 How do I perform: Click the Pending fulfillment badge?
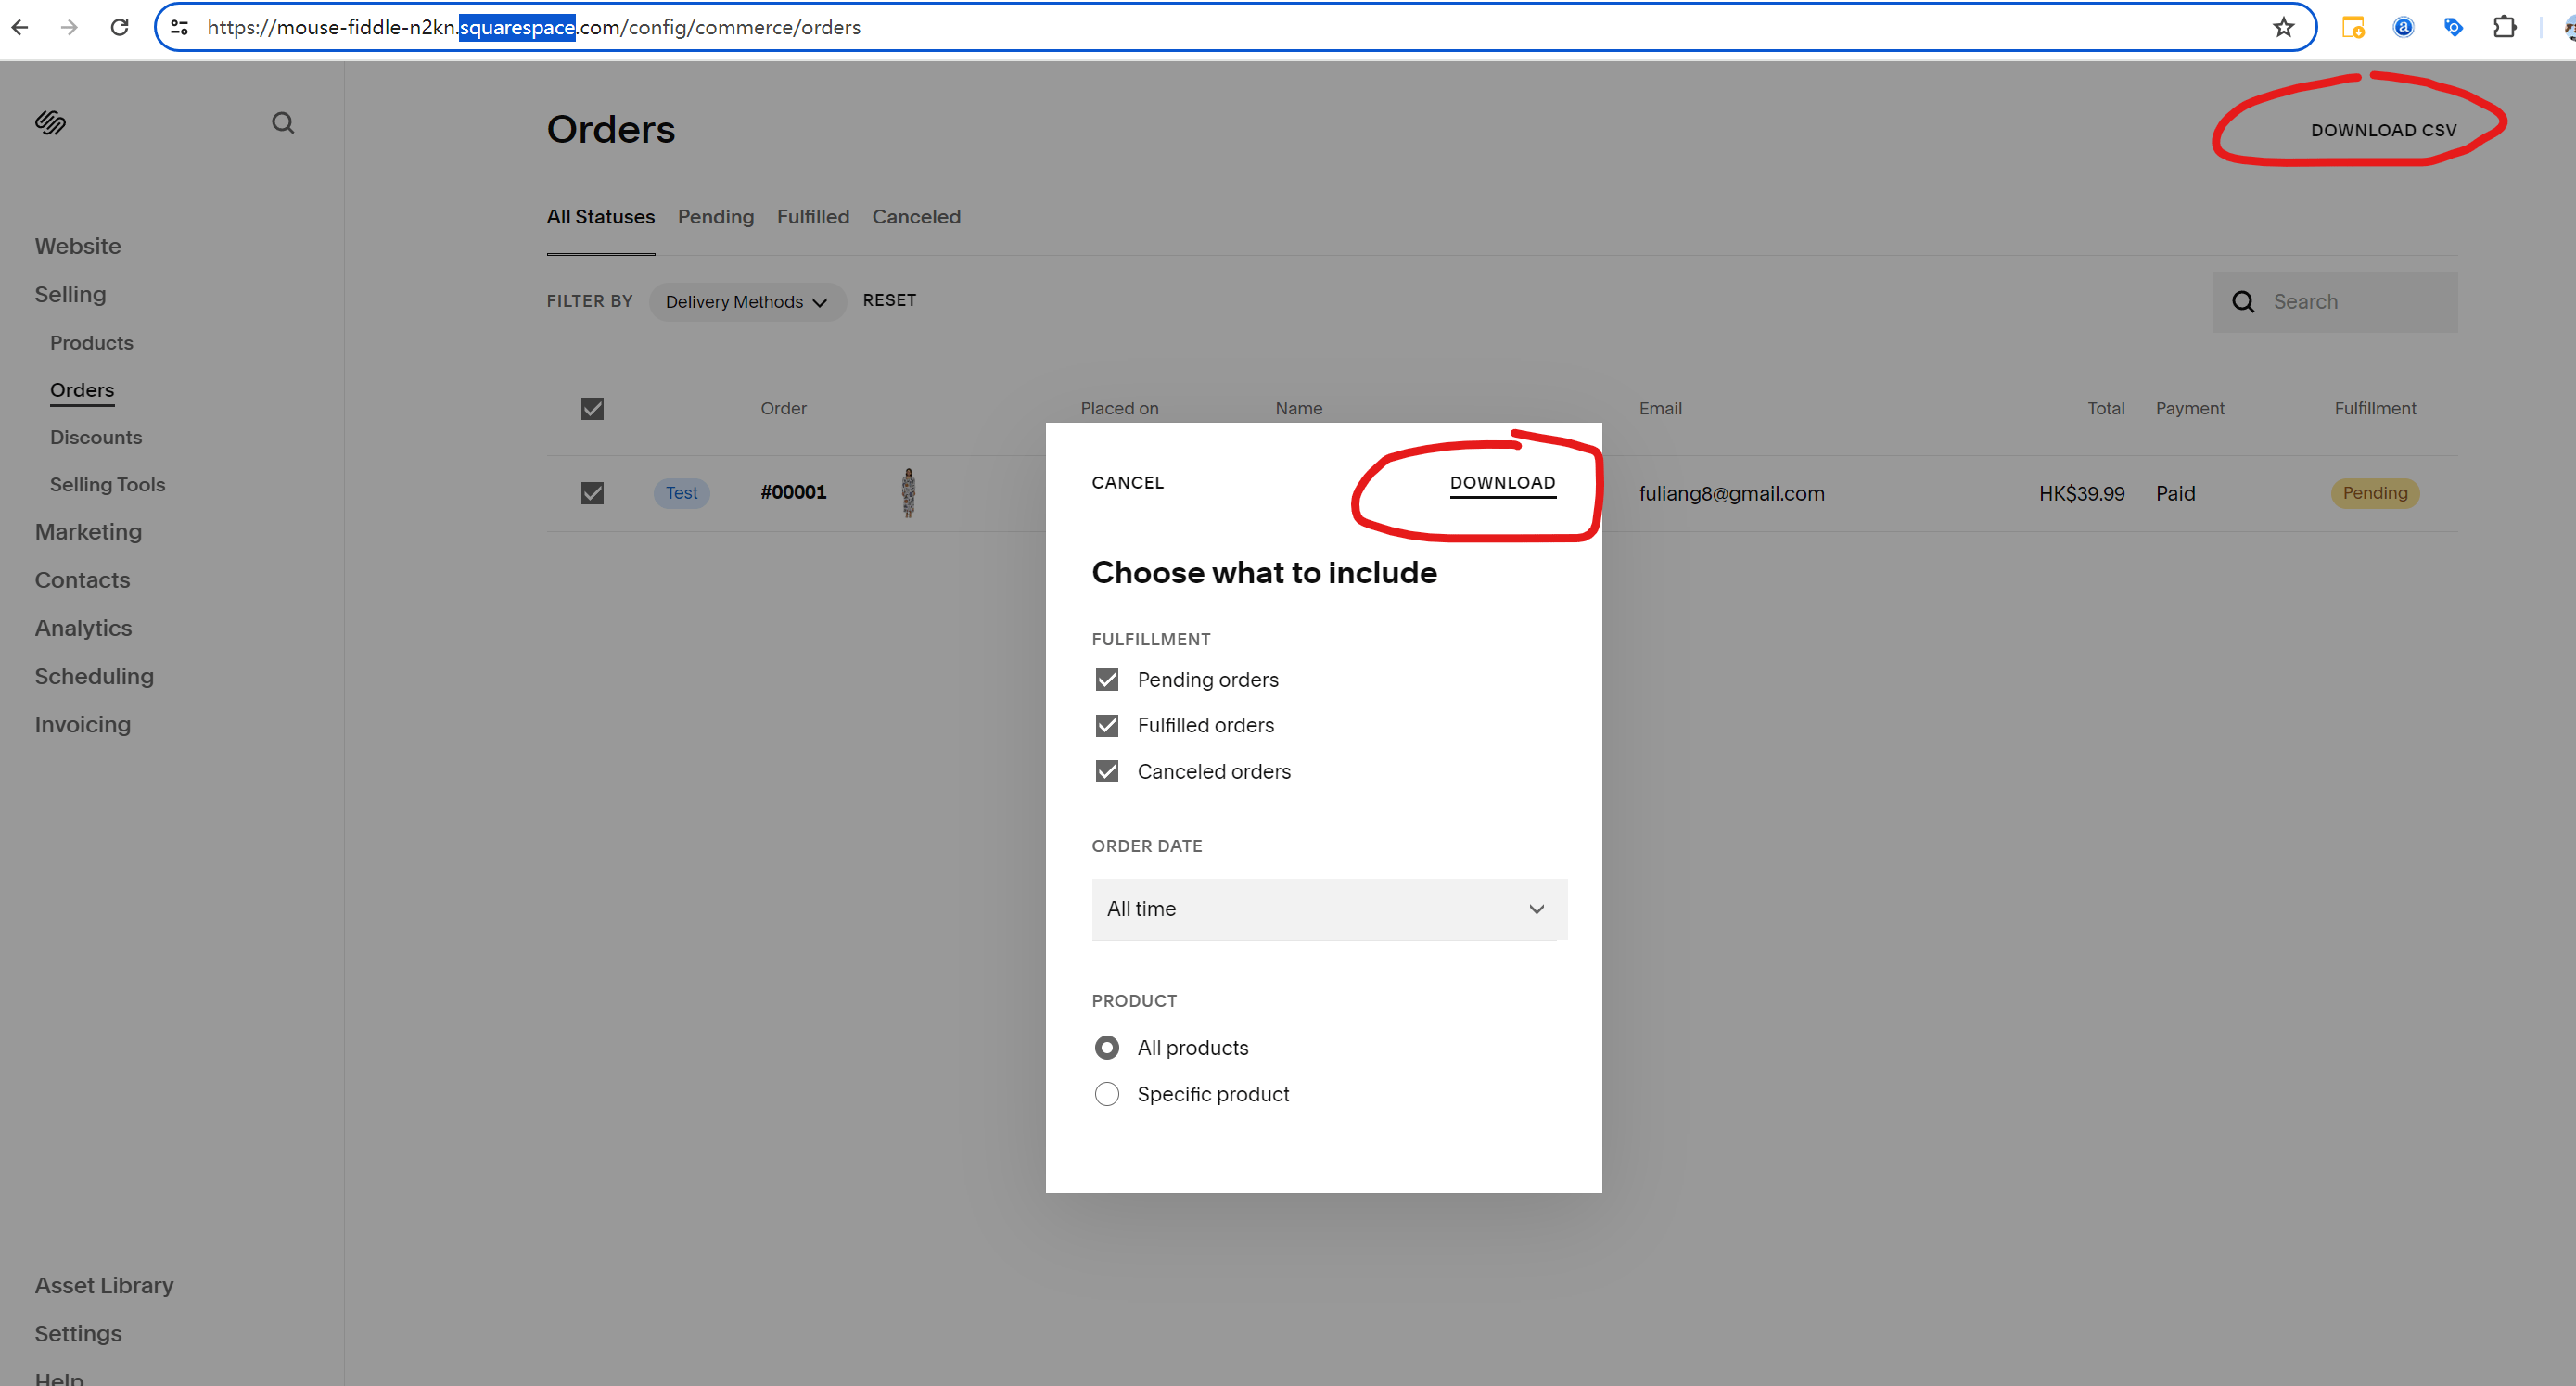coord(2375,493)
